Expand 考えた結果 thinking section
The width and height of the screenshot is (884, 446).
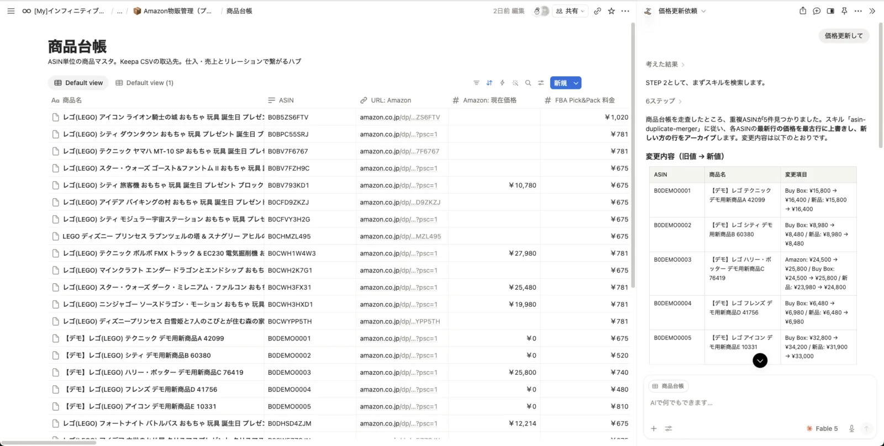(665, 65)
